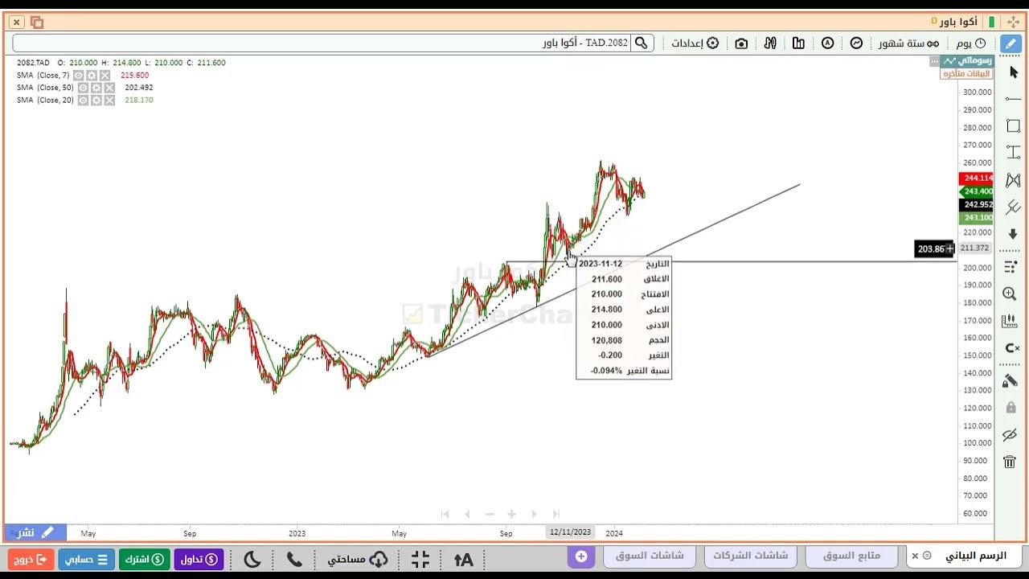Move the chart right one step
Screen dimensions: 1029x579
(534, 514)
